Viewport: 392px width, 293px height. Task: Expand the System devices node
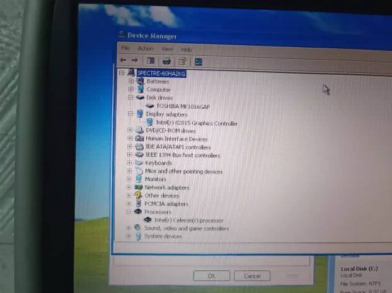point(128,236)
